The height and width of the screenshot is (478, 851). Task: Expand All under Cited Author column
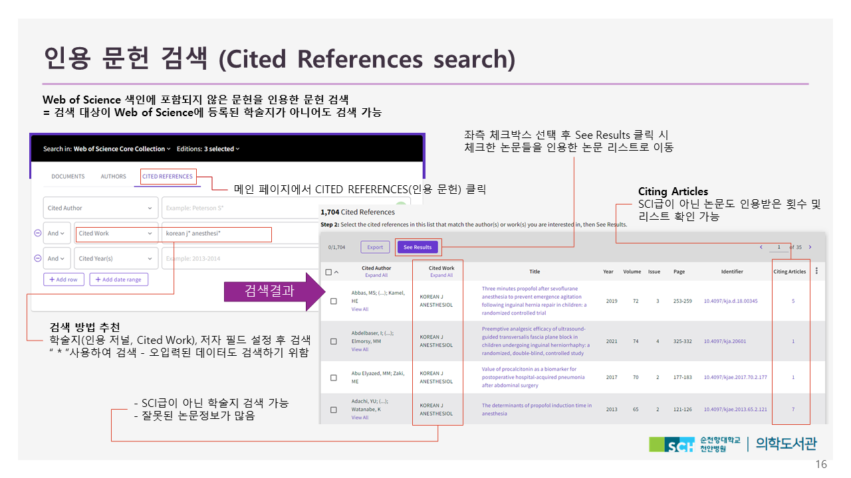376,276
